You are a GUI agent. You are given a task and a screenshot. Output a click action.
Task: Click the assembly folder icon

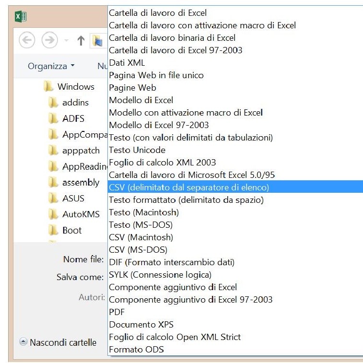click(53, 182)
